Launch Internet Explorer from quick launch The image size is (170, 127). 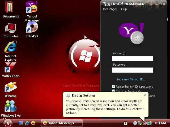click(x=27, y=123)
